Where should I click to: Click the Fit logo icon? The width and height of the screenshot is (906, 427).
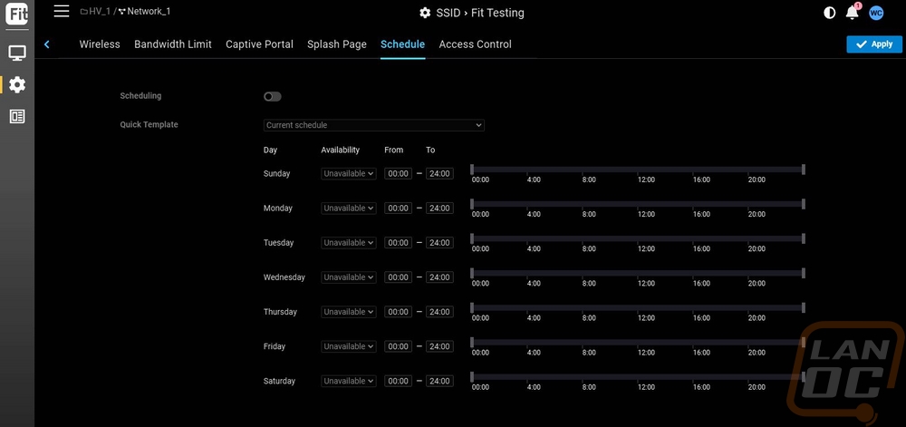point(16,15)
